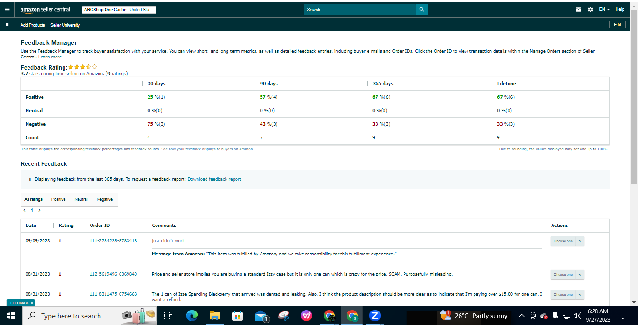Go to the next feedback page arrow
The height and width of the screenshot is (325, 638).
click(39, 210)
